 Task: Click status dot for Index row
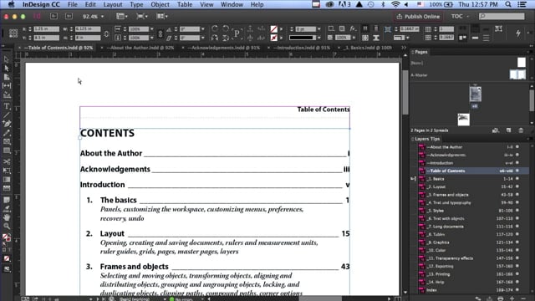coord(517,290)
